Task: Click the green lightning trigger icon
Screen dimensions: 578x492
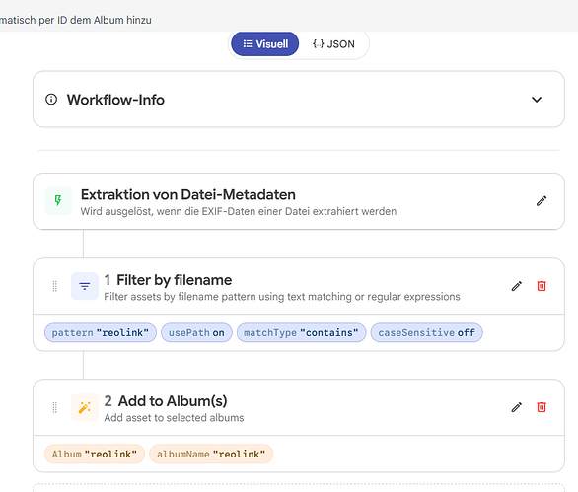Action: point(58,201)
